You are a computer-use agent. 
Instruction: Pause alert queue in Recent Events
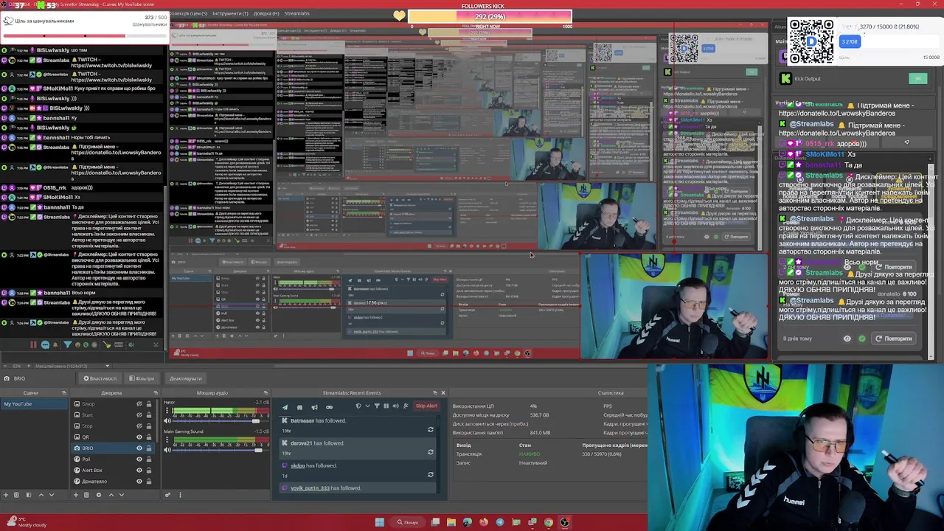point(386,406)
